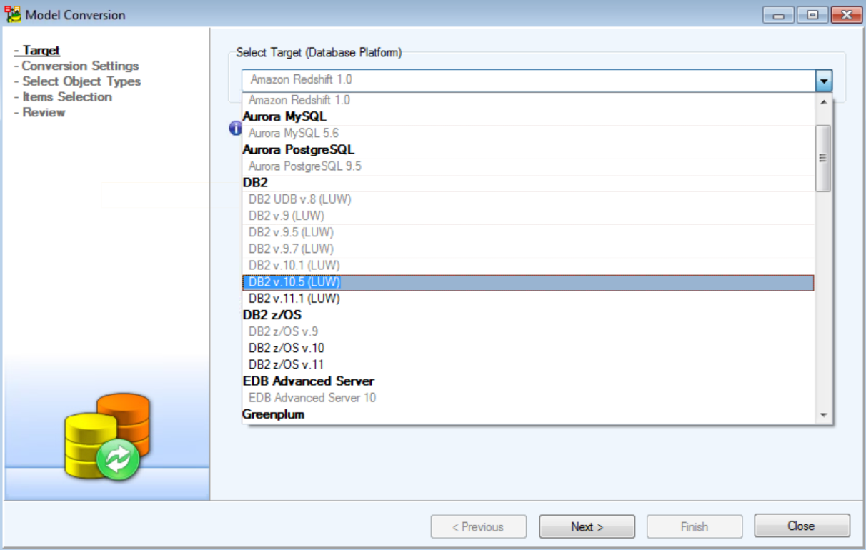
Task: Select DB2 UDB v.8 (LUW)
Action: click(x=529, y=199)
